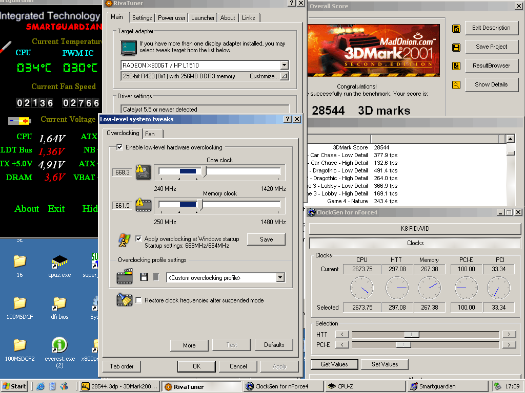Open K8 FID/VID panel in ClockGen
The width and height of the screenshot is (525, 393).
pyautogui.click(x=415, y=229)
